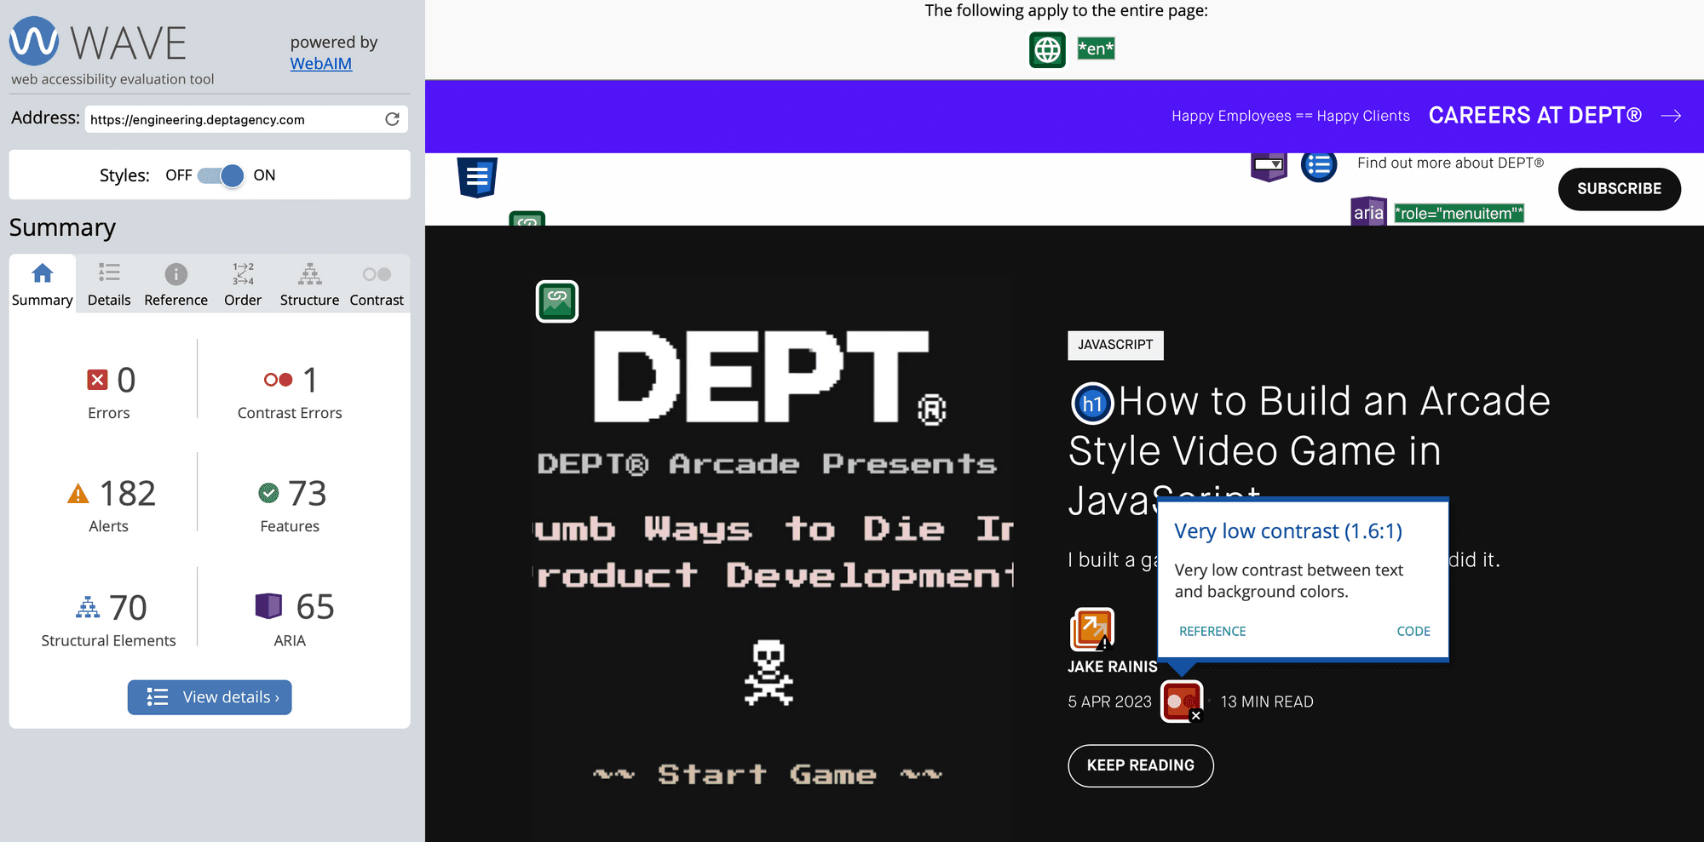The width and height of the screenshot is (1704, 842).
Task: Click the purple ARIA icon near menuitem
Action: click(x=1368, y=212)
